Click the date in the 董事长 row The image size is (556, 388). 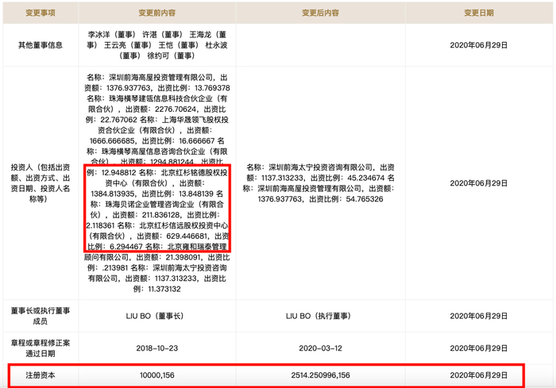[x=479, y=316]
